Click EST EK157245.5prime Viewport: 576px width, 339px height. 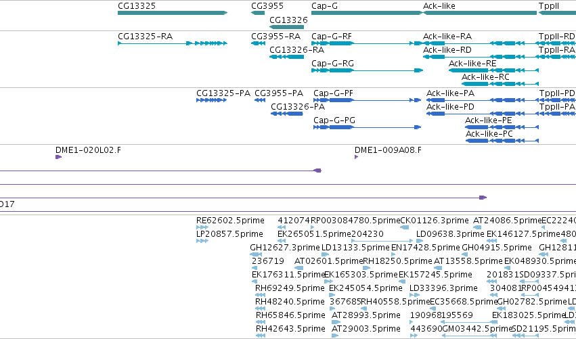tap(435, 275)
